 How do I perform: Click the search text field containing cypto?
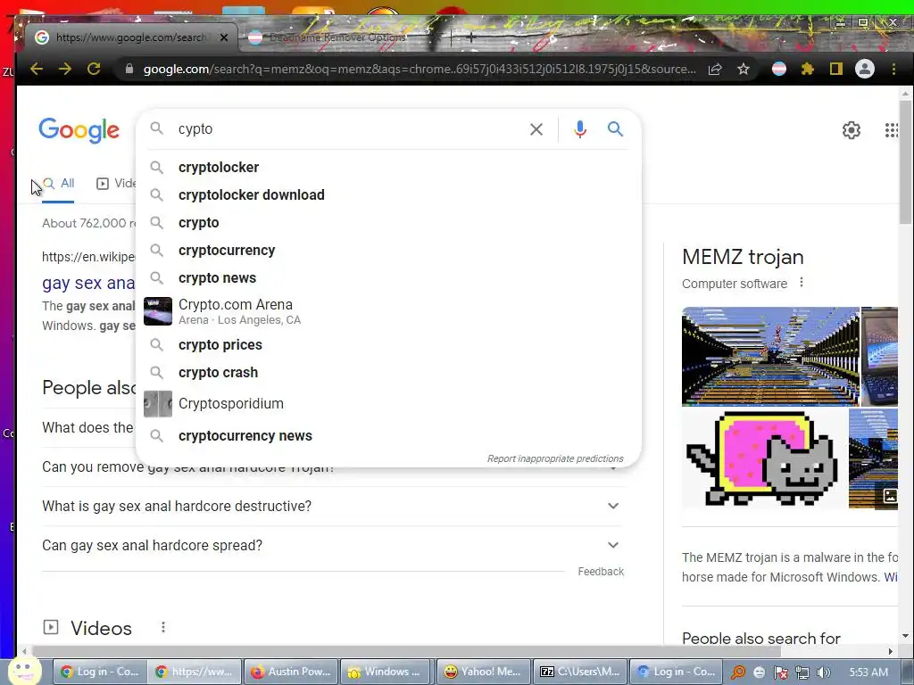(350, 129)
